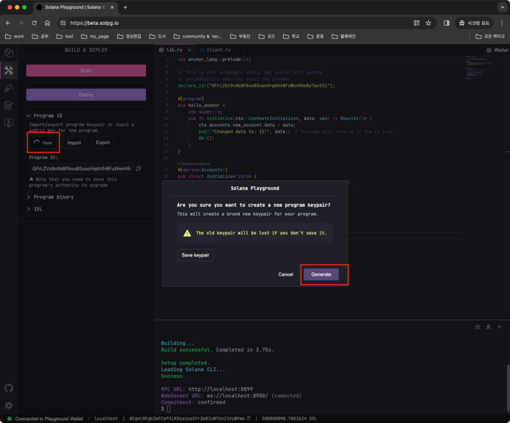This screenshot has width=510, height=423.
Task: Click Save keypair in the dialog
Action: 195,255
